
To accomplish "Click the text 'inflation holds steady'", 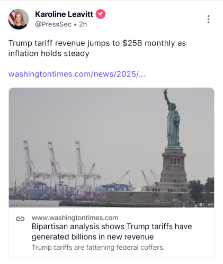I will (x=49, y=53).
